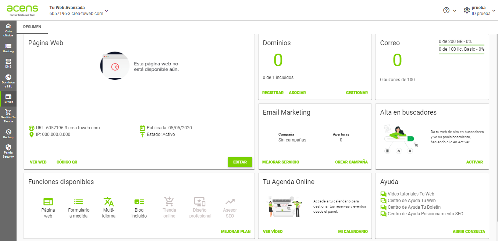498x241 pixels.
Task: Click the Correo count 0
Action: click(397, 60)
